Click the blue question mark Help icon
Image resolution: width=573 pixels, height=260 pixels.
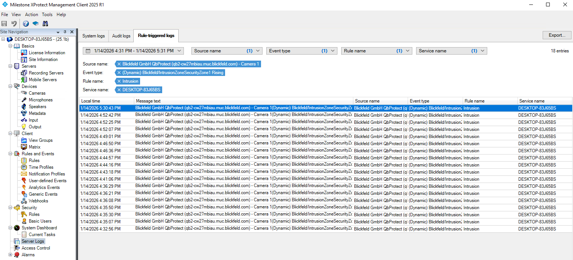tap(26, 24)
